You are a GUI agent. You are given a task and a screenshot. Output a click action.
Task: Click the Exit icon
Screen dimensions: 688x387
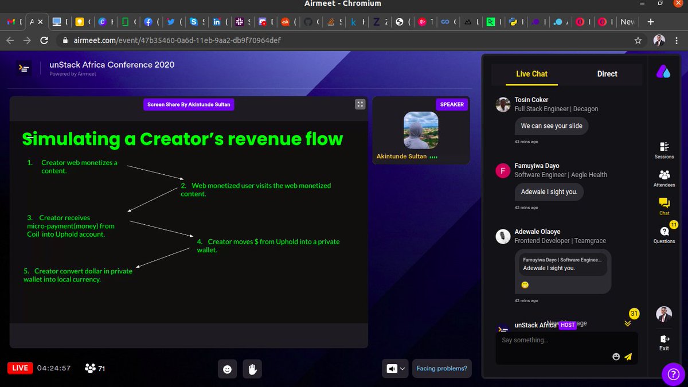click(x=664, y=339)
